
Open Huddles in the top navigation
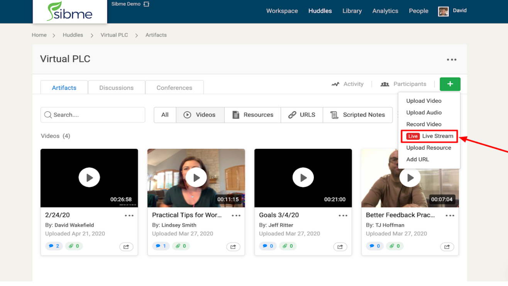coord(320,11)
